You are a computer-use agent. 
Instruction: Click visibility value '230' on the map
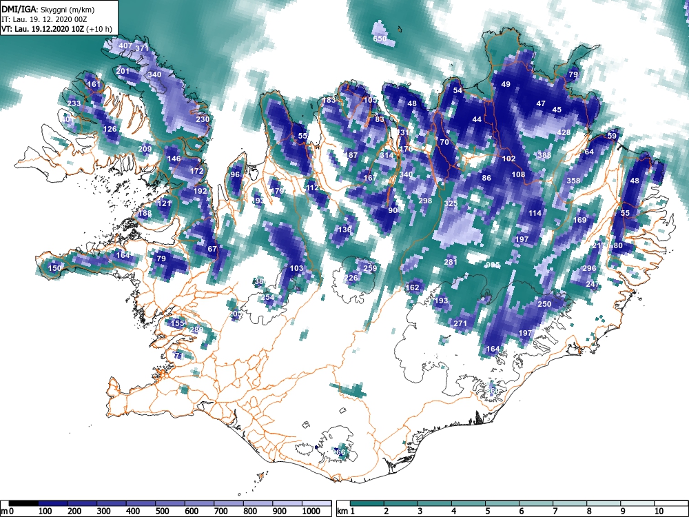pos(203,119)
